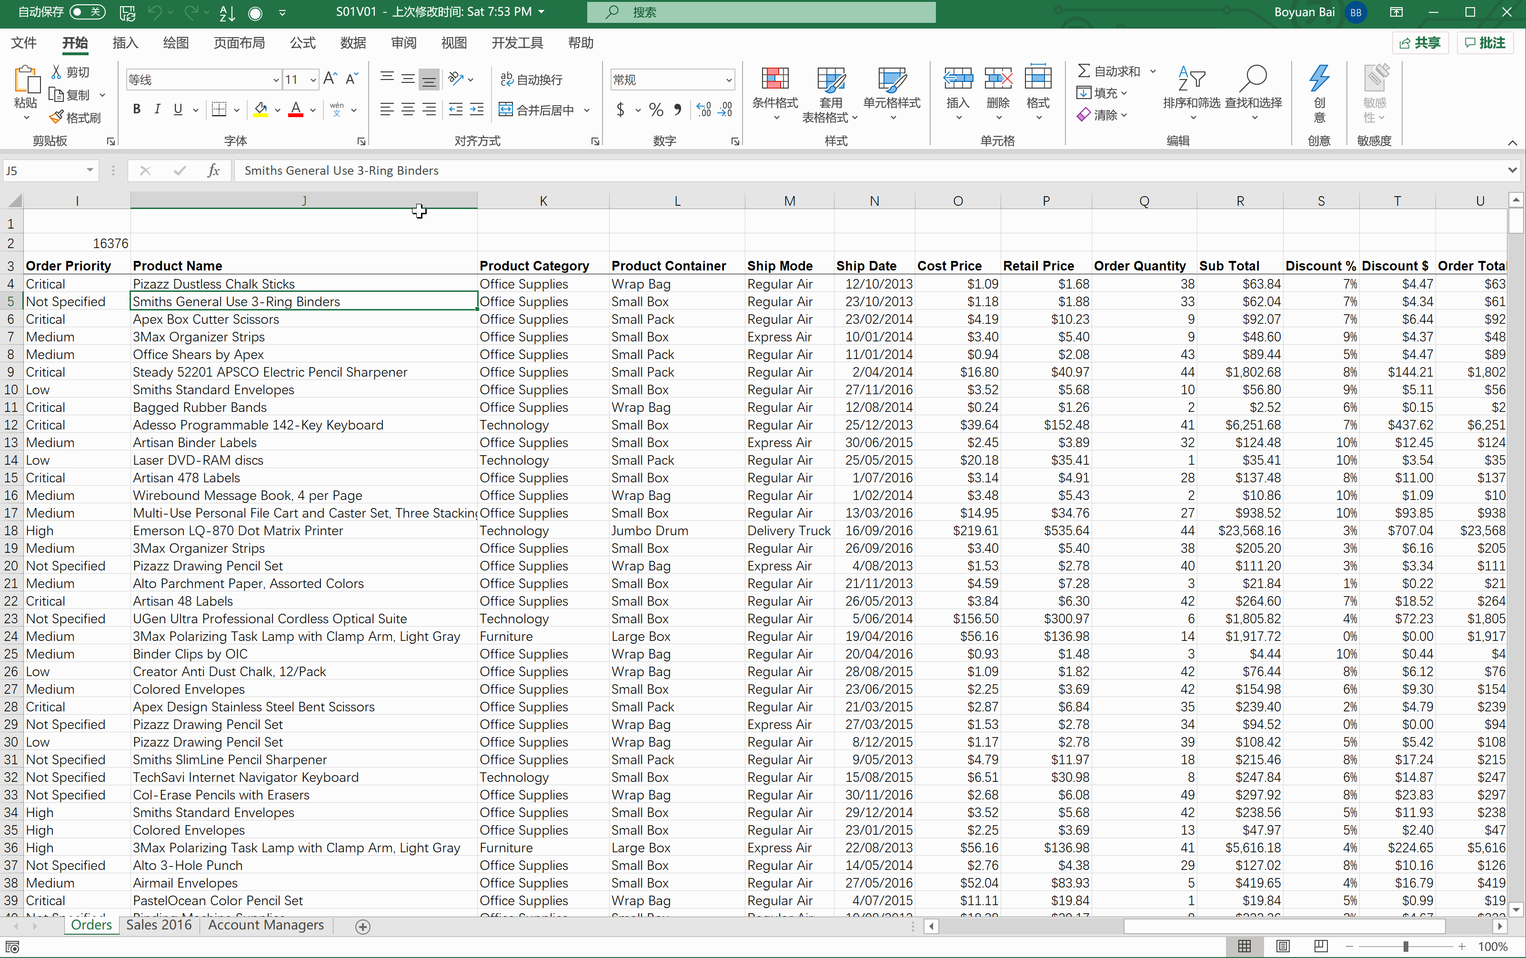Click the Ideas lightning bolt icon
Image resolution: width=1526 pixels, height=958 pixels.
[1319, 79]
